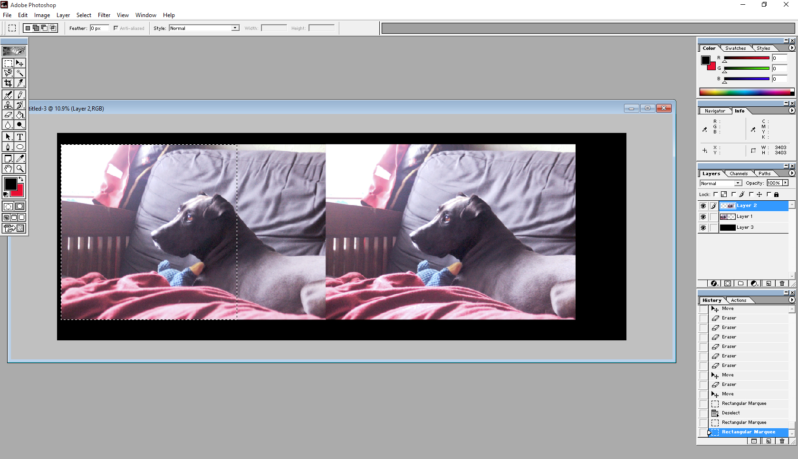Open the Filter menu
798x459 pixels.
104,15
